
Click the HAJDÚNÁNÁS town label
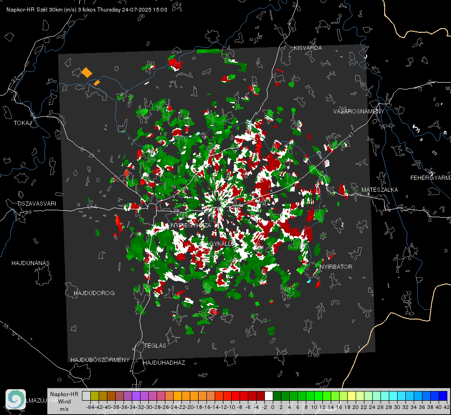[x=30, y=263]
